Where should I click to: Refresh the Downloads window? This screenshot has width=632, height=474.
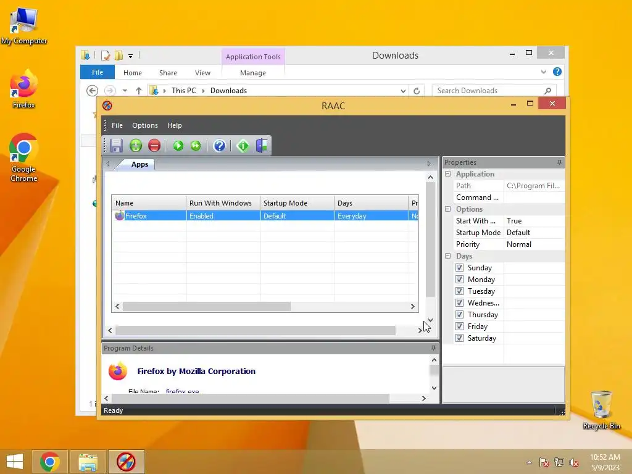[417, 91]
